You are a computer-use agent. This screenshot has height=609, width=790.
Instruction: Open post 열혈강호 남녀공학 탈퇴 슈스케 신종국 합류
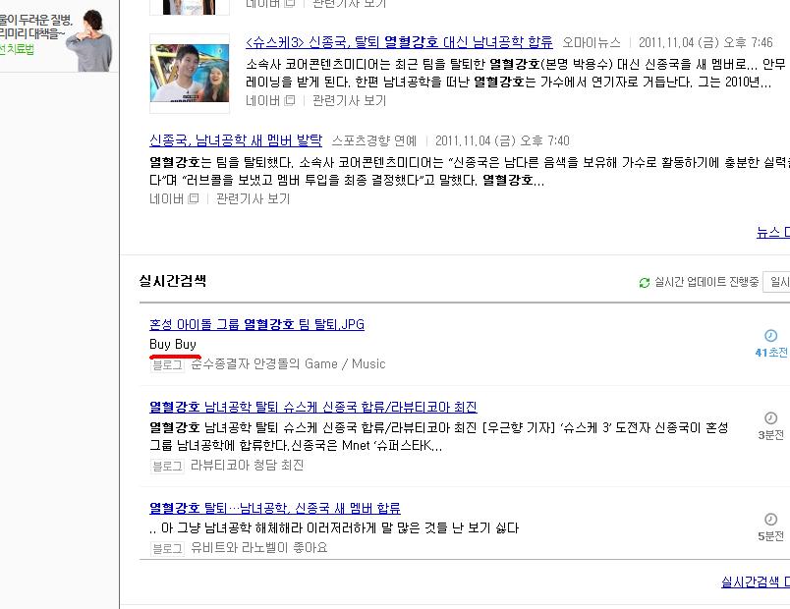(x=313, y=407)
